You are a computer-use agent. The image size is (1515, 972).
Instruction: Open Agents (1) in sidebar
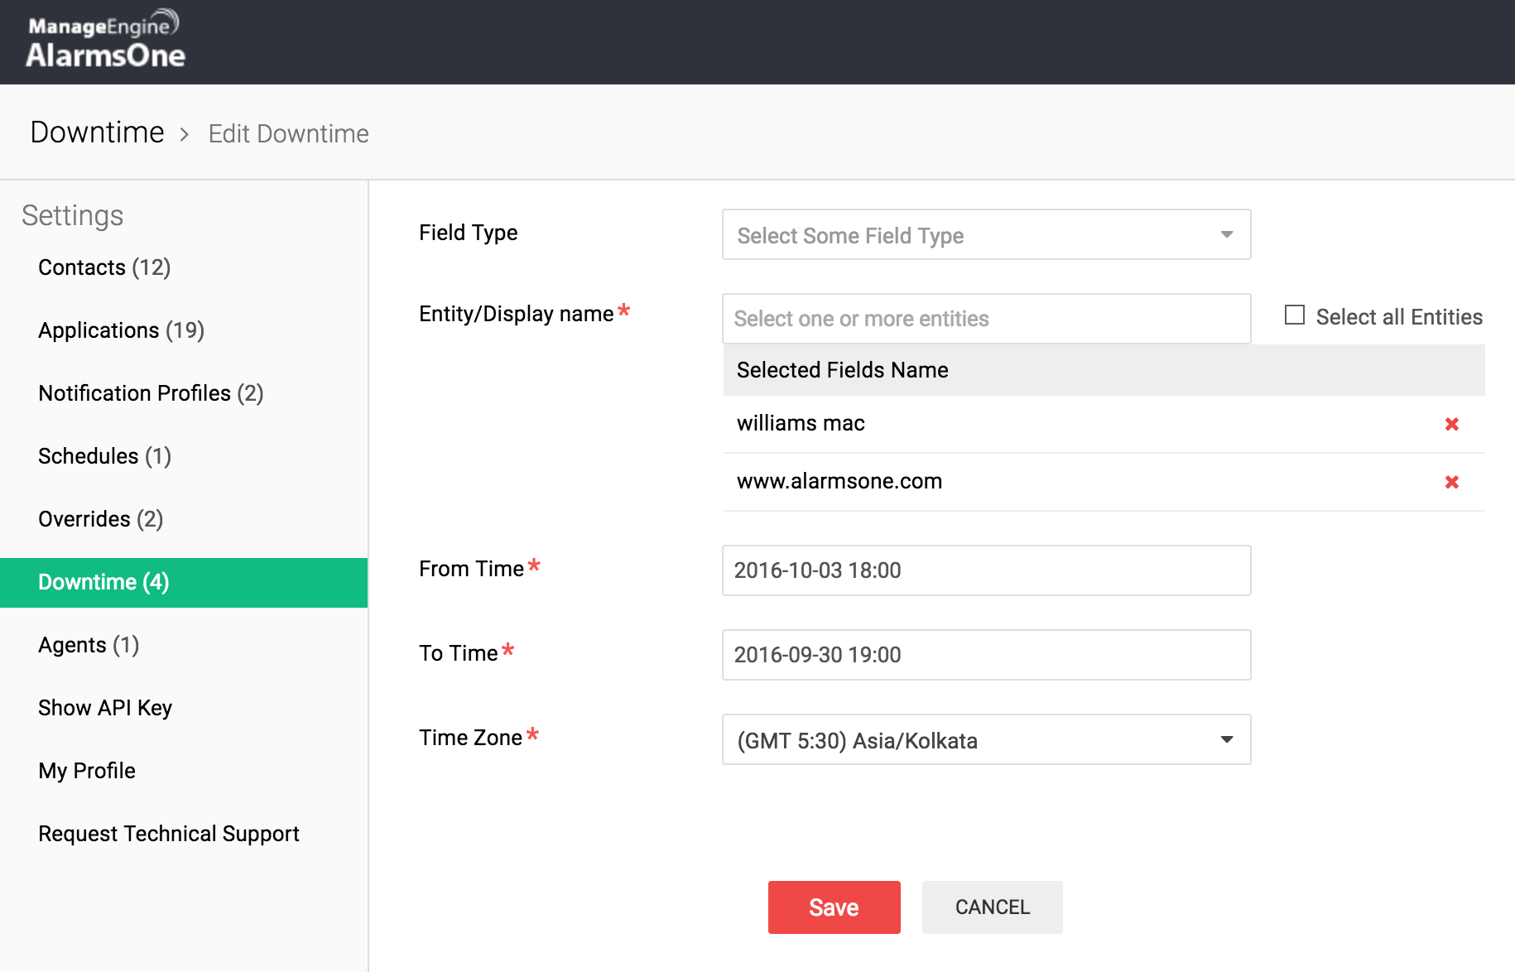pyautogui.click(x=89, y=645)
